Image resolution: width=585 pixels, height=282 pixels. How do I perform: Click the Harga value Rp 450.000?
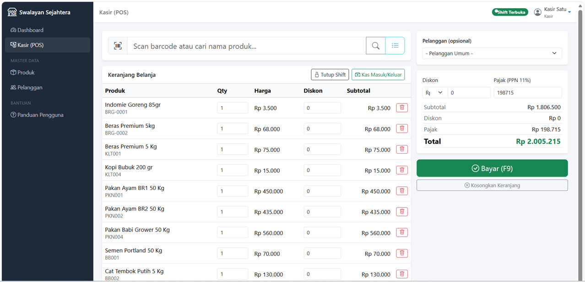coord(269,191)
